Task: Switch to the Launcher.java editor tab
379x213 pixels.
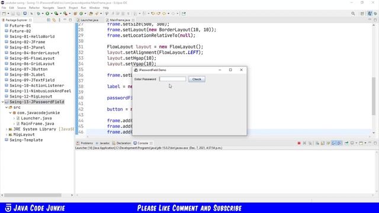Action: coord(89,20)
